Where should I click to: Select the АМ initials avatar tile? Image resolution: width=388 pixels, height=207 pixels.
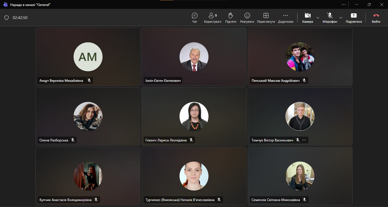click(88, 57)
